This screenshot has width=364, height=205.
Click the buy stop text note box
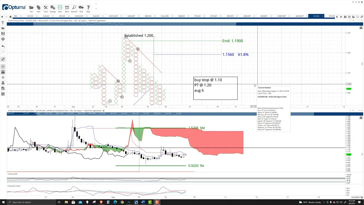point(215,88)
